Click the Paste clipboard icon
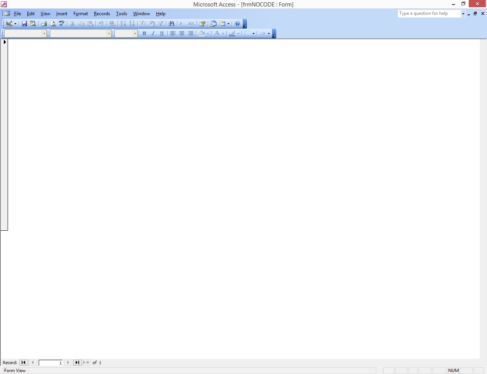This screenshot has height=374, width=487. 90,24
